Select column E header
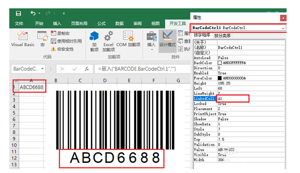Viewport: 300px width, 173px height. tap(129, 80)
